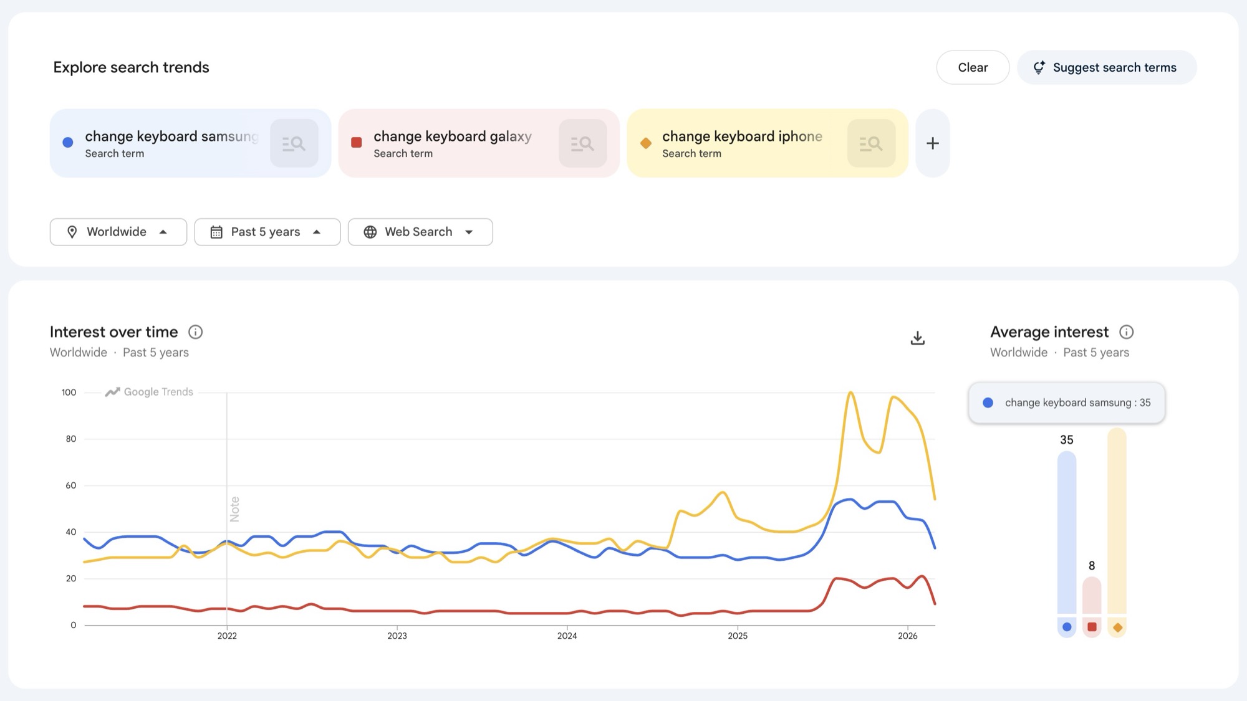
Task: Click the Suggest search terms lightbulb icon
Action: pos(1039,67)
